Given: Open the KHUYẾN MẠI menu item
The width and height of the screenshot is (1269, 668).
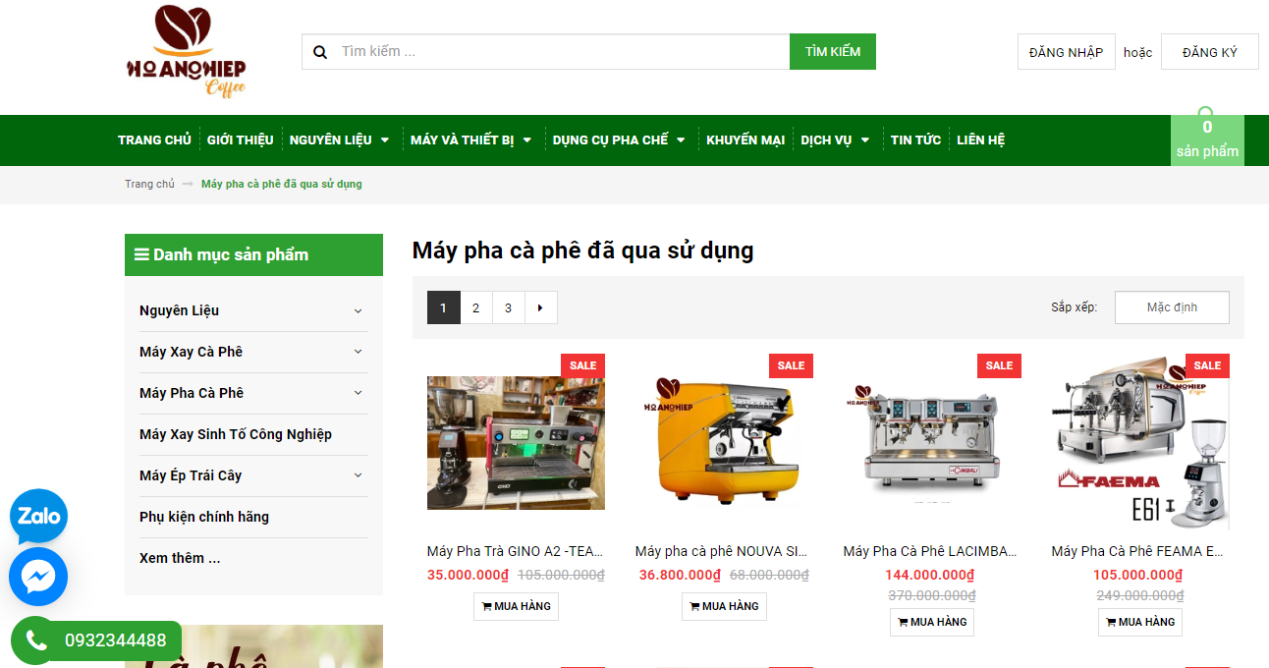Looking at the screenshot, I should click(744, 139).
